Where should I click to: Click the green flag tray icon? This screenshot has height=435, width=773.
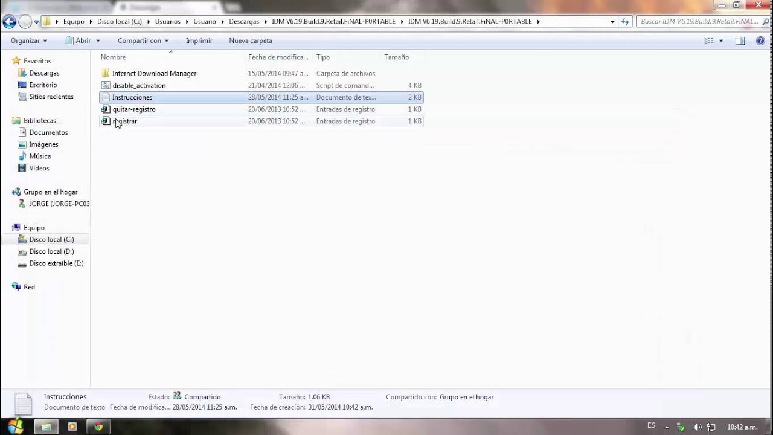pyautogui.click(x=682, y=427)
